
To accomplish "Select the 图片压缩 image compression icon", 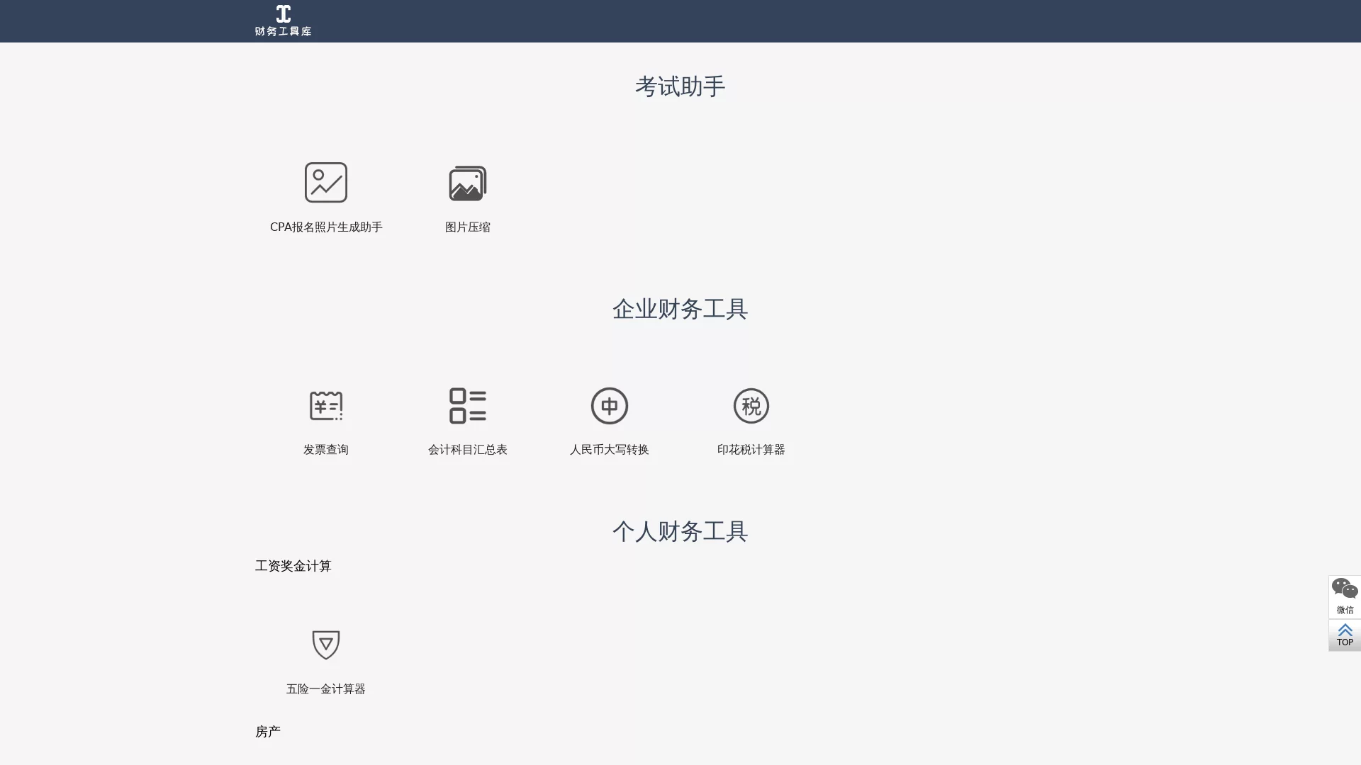I will click(x=467, y=182).
